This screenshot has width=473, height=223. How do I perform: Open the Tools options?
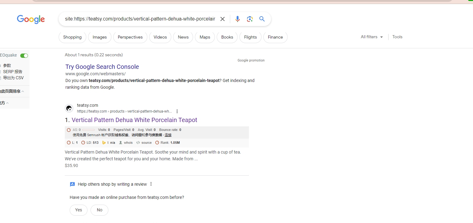(x=397, y=37)
